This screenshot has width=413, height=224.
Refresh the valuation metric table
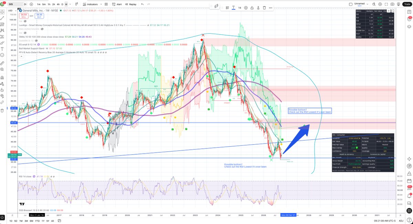click(x=393, y=11)
